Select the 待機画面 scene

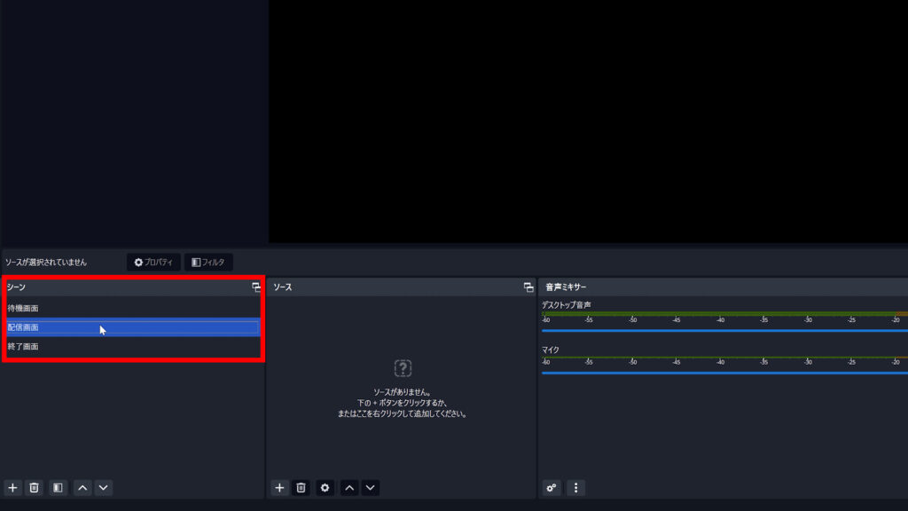point(23,308)
